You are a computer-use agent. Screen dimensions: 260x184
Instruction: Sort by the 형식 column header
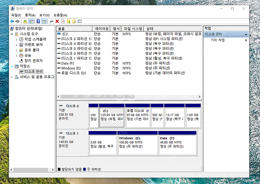tap(116, 29)
